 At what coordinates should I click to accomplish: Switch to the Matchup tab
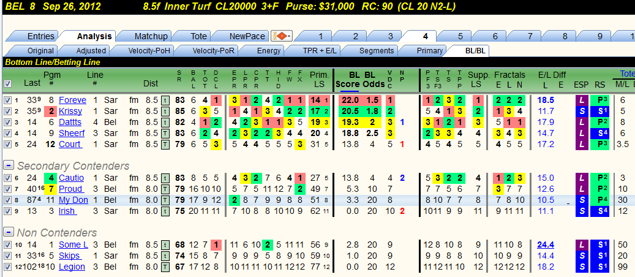[151, 36]
